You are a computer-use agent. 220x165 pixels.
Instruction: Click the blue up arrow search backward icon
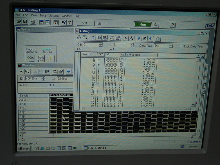tap(139, 39)
